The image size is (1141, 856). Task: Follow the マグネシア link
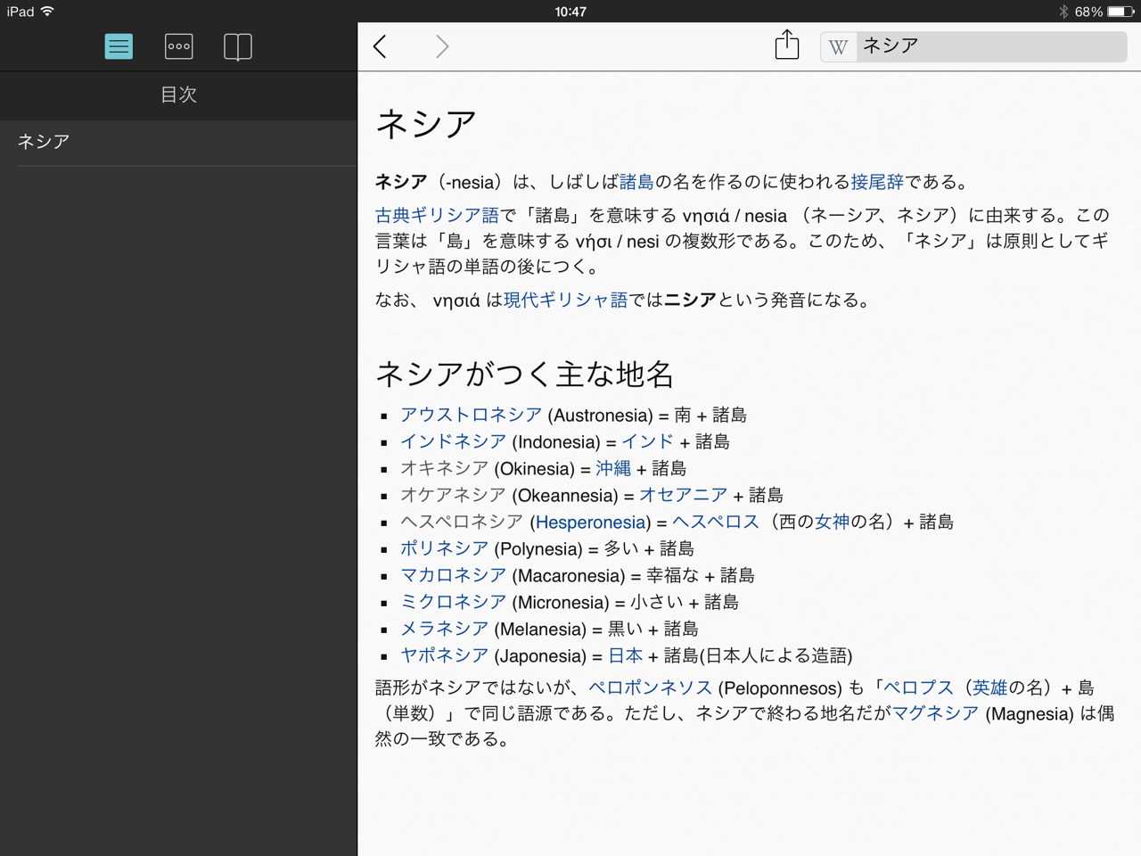tap(935, 713)
